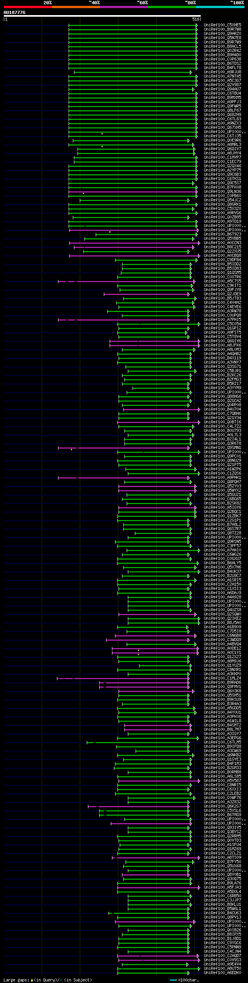Click the green alignment bar for UniRef100_C5XHE5
Viewport: 248px width, 983px height.
pos(133,25)
